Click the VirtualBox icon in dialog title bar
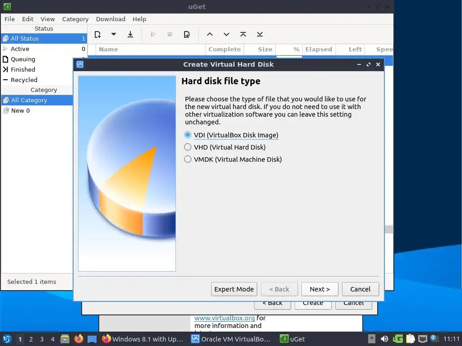 coord(80,64)
